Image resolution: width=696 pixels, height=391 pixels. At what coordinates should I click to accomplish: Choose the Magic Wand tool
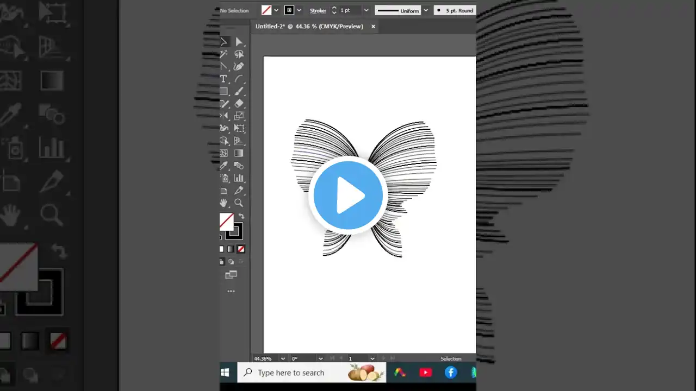(x=223, y=54)
